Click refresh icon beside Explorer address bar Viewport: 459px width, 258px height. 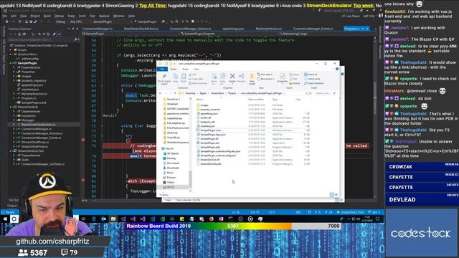311,93
